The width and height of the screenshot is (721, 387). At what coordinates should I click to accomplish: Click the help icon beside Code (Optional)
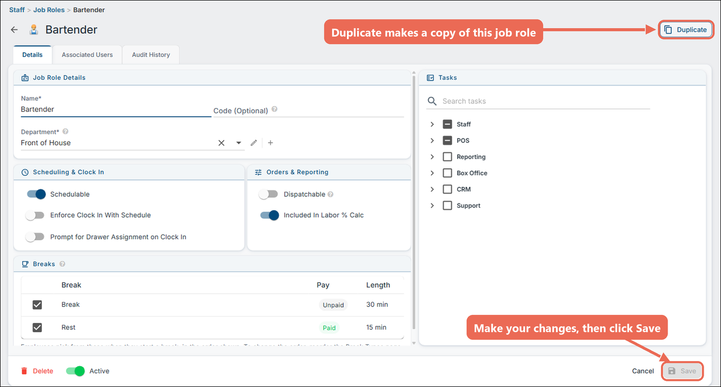[x=275, y=109]
